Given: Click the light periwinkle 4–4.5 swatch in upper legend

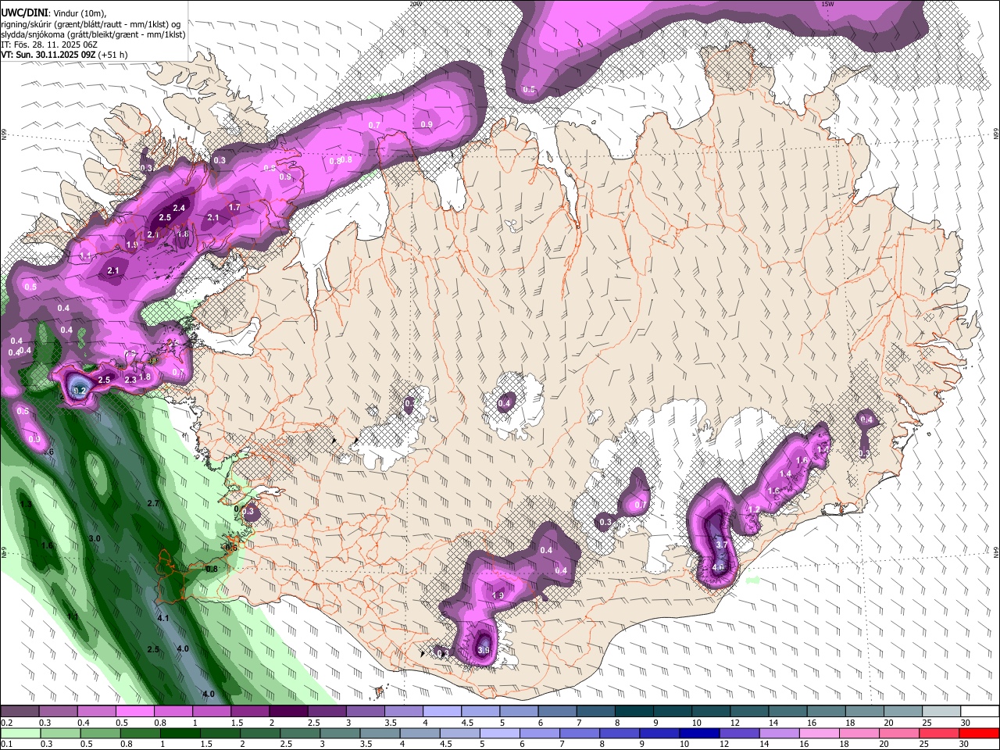Looking at the screenshot, I should [x=441, y=711].
